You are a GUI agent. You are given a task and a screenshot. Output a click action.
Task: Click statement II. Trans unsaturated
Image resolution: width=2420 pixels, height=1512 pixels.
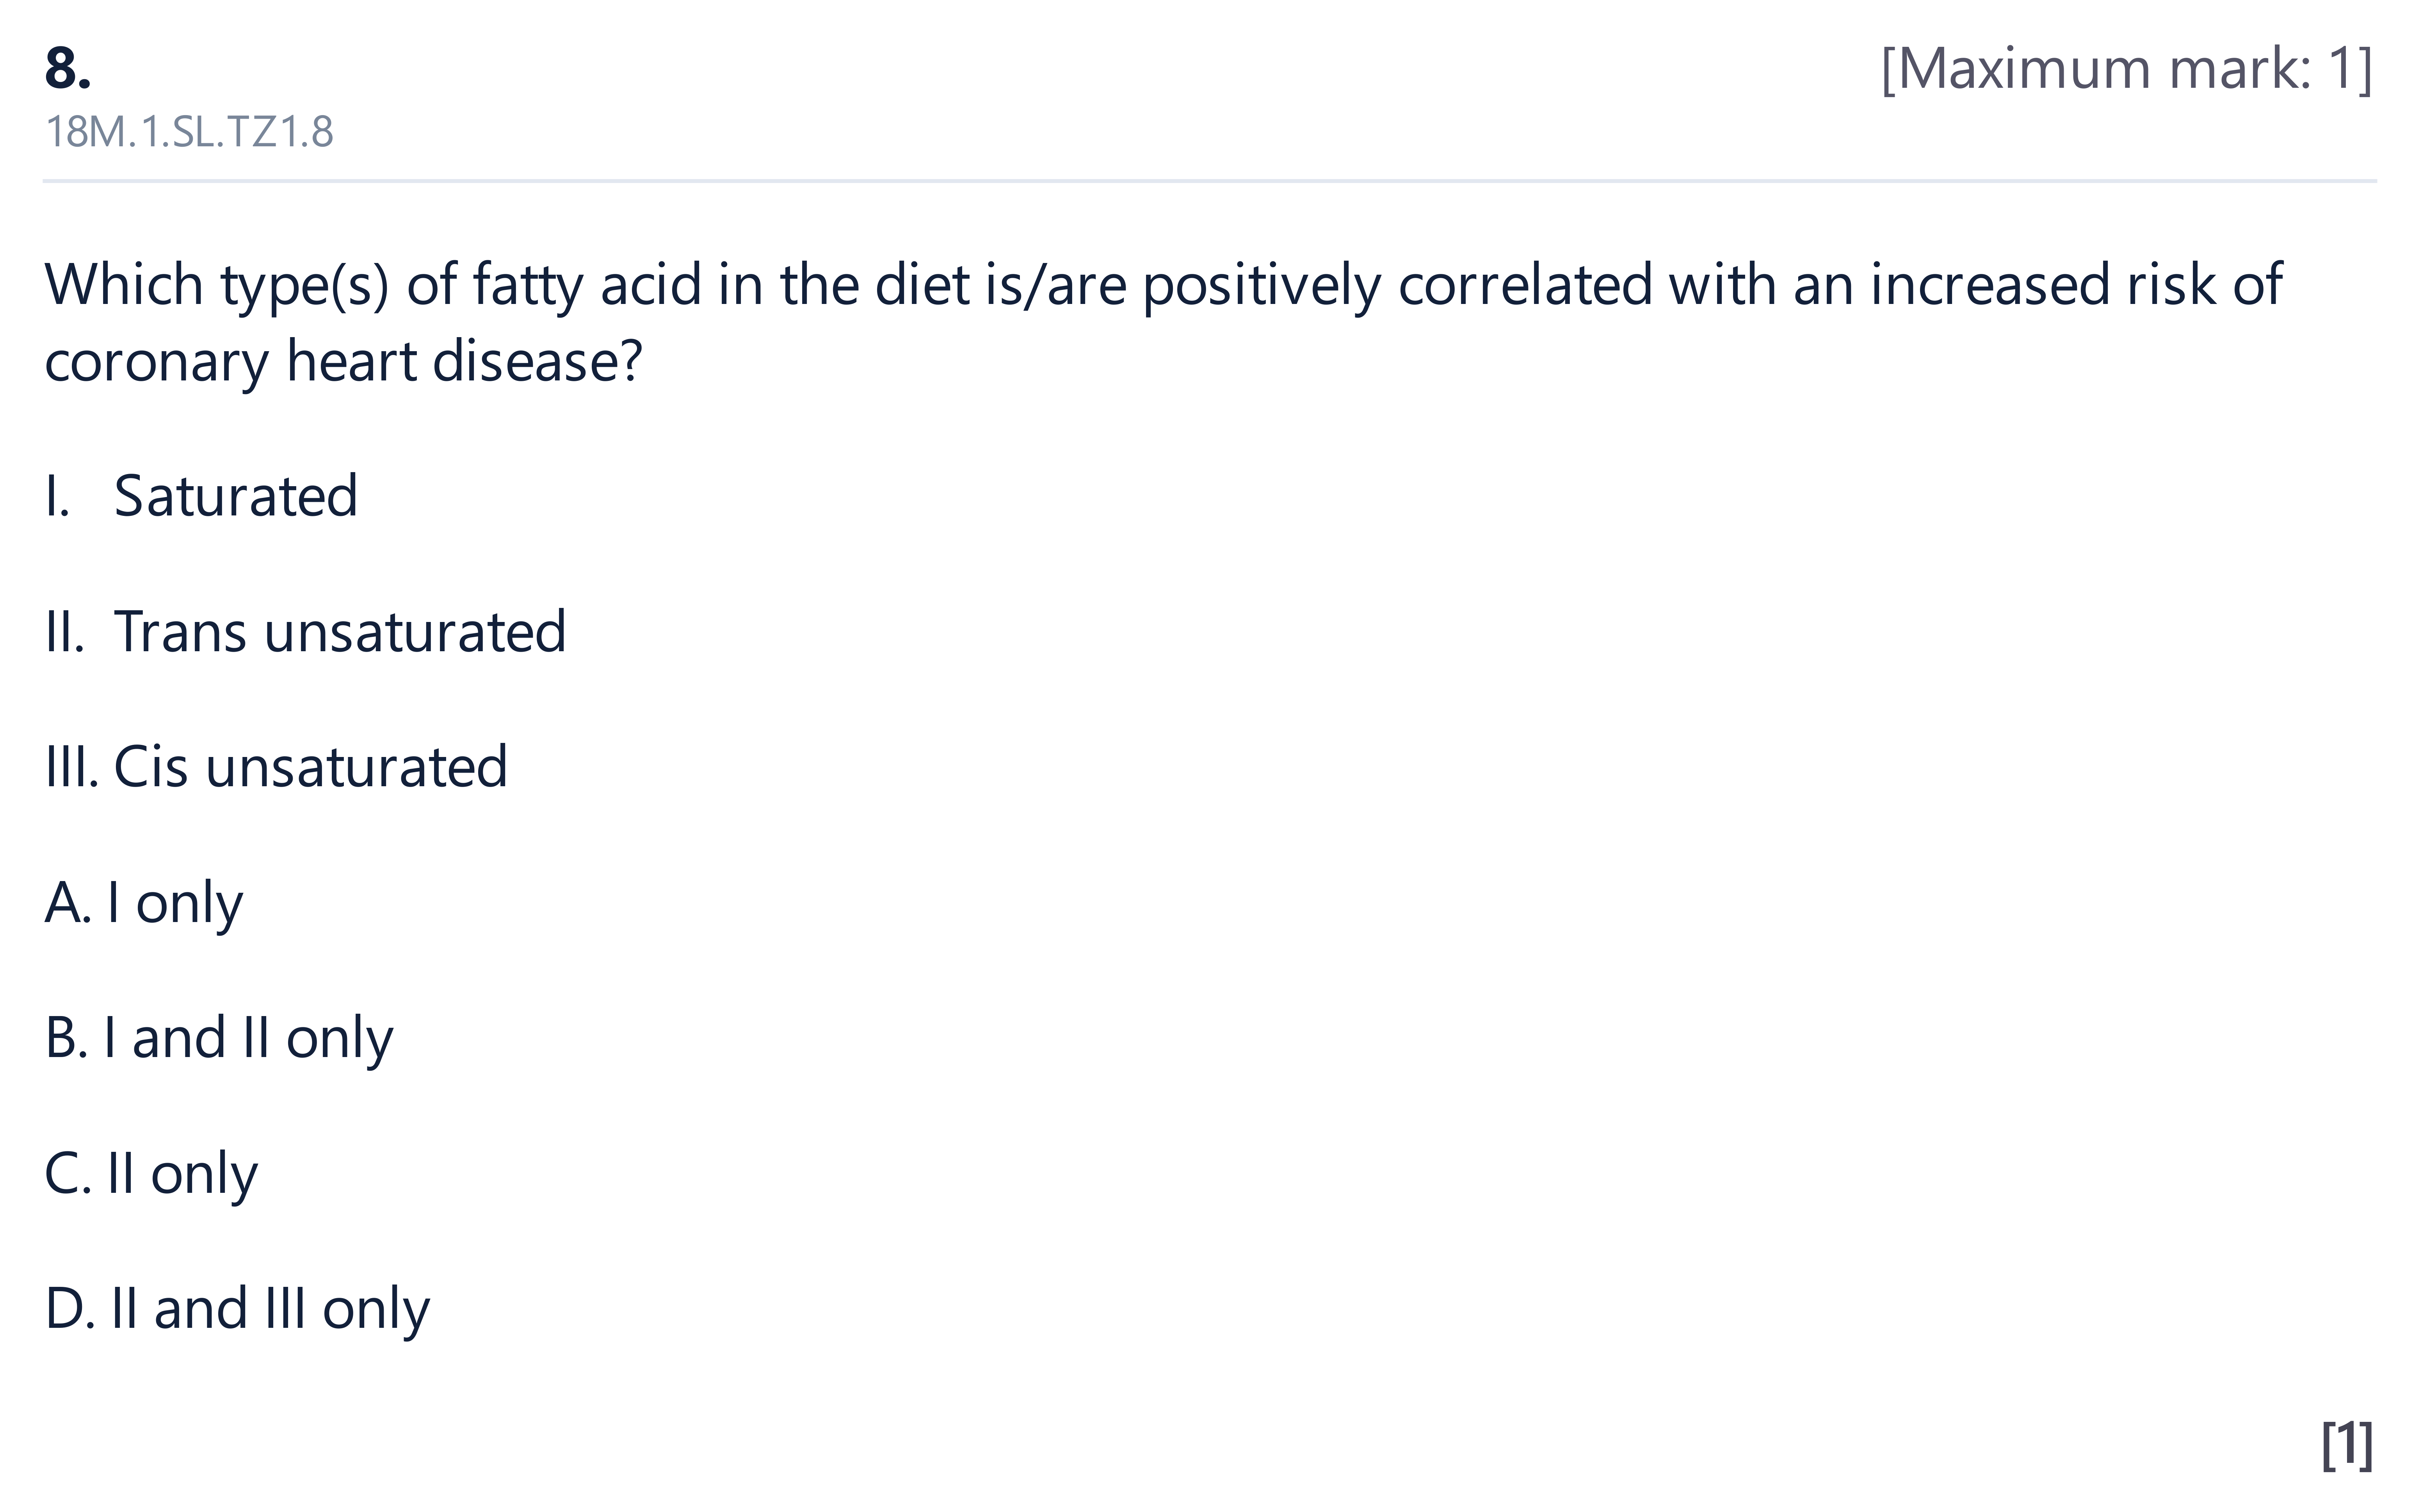pyautogui.click(x=305, y=632)
